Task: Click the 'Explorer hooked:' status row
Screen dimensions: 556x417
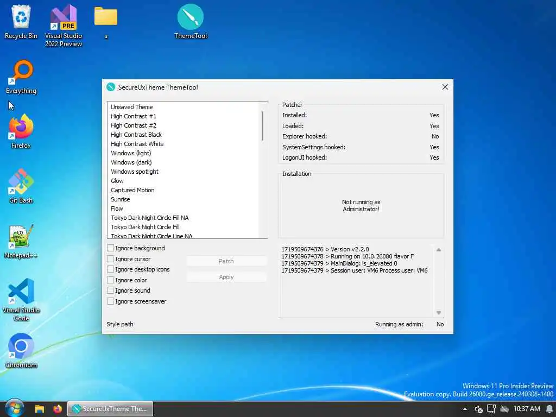Action: coord(361,136)
